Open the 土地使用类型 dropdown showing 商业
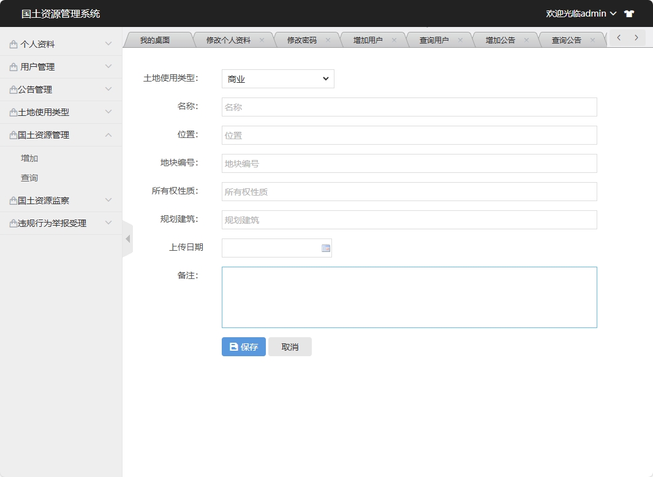 click(x=277, y=79)
